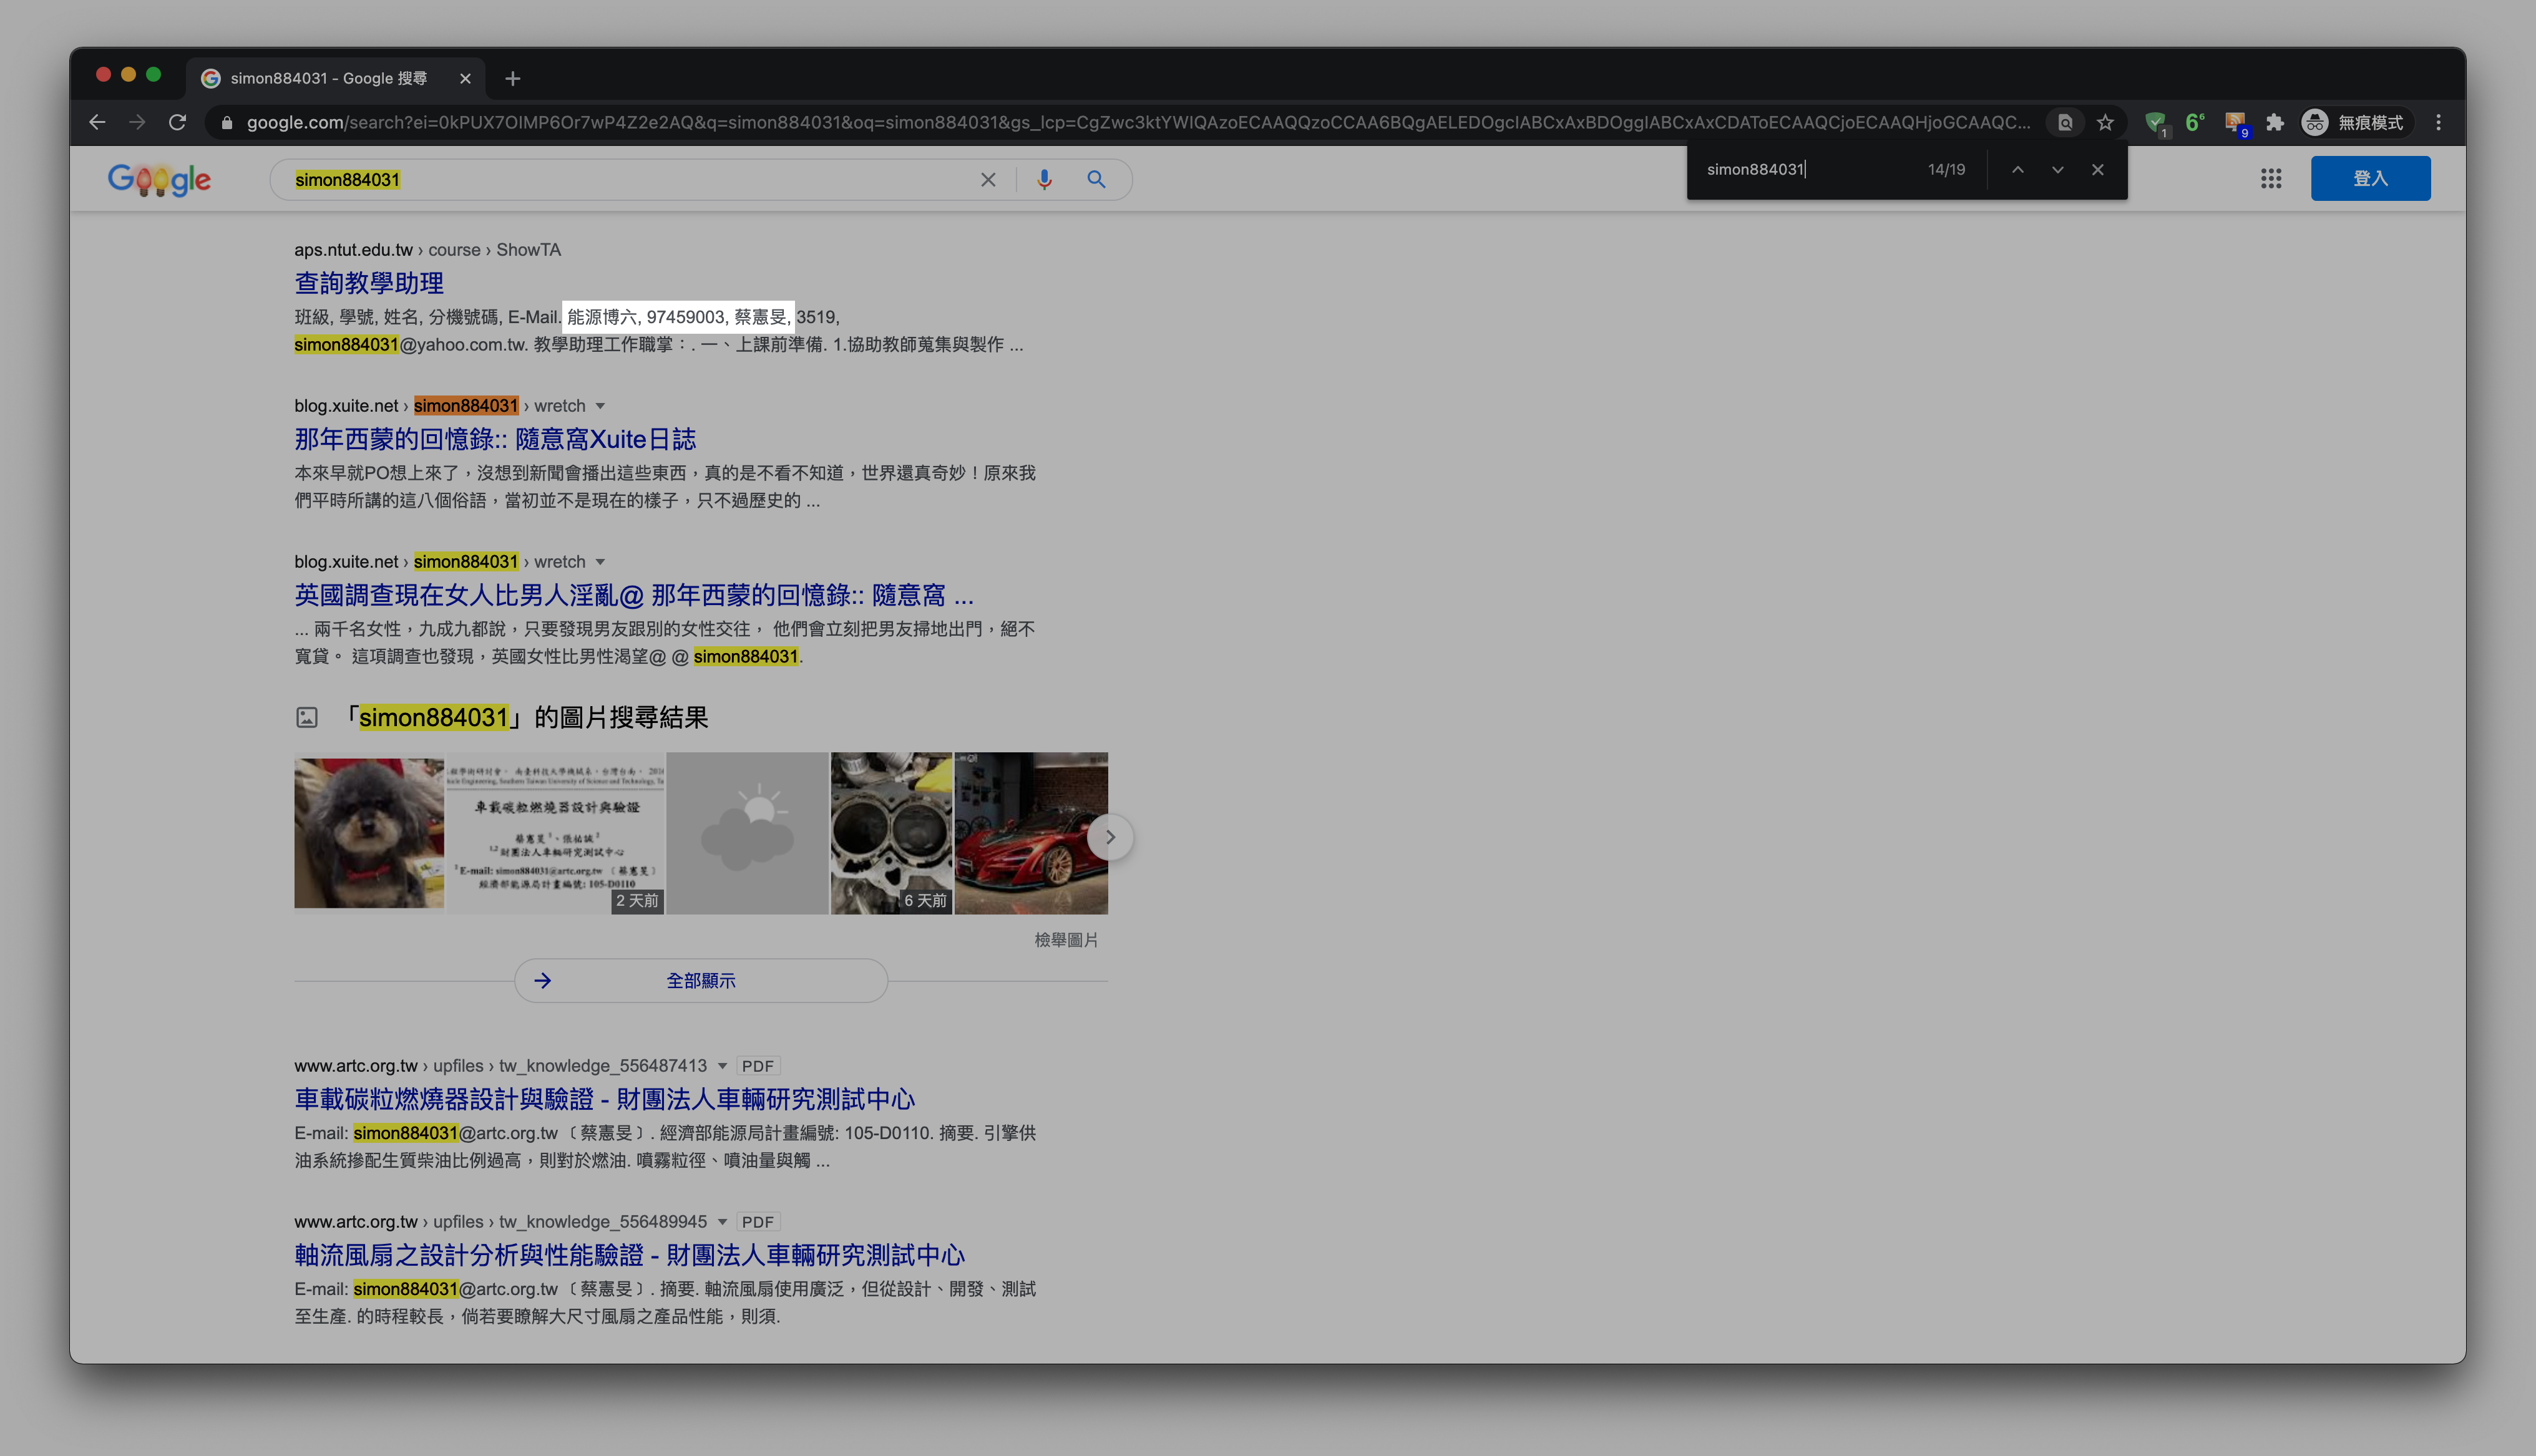Viewport: 2536px width, 1456px height.
Task: Open the Google apps grid
Action: tap(2271, 179)
